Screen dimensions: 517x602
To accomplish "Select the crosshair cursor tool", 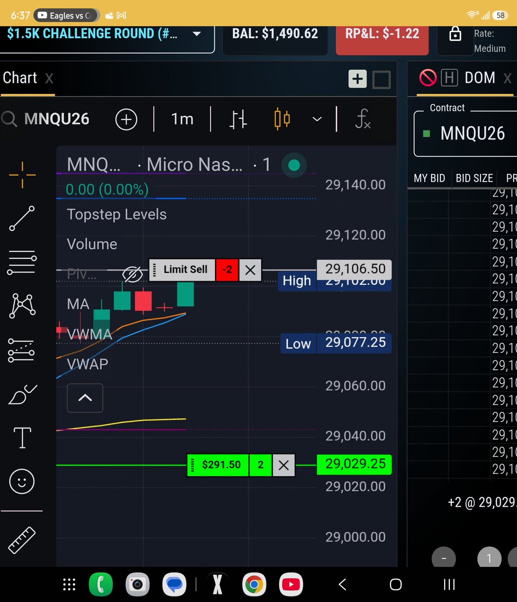I will [22, 175].
